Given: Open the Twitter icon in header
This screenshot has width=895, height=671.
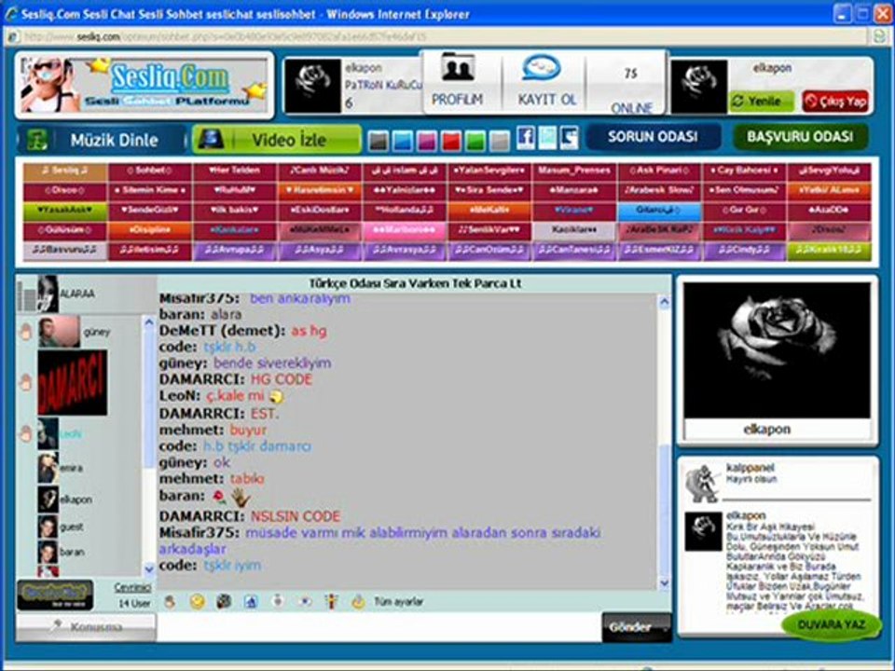Looking at the screenshot, I should tap(547, 138).
